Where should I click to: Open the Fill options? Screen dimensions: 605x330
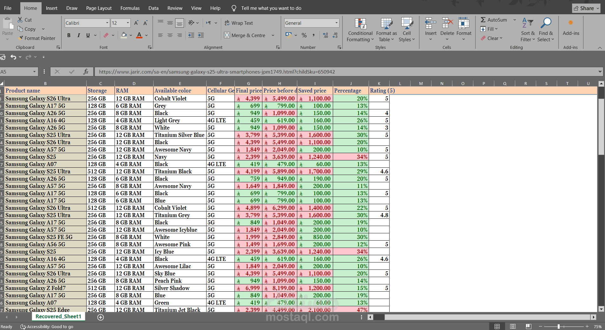[x=489, y=29]
